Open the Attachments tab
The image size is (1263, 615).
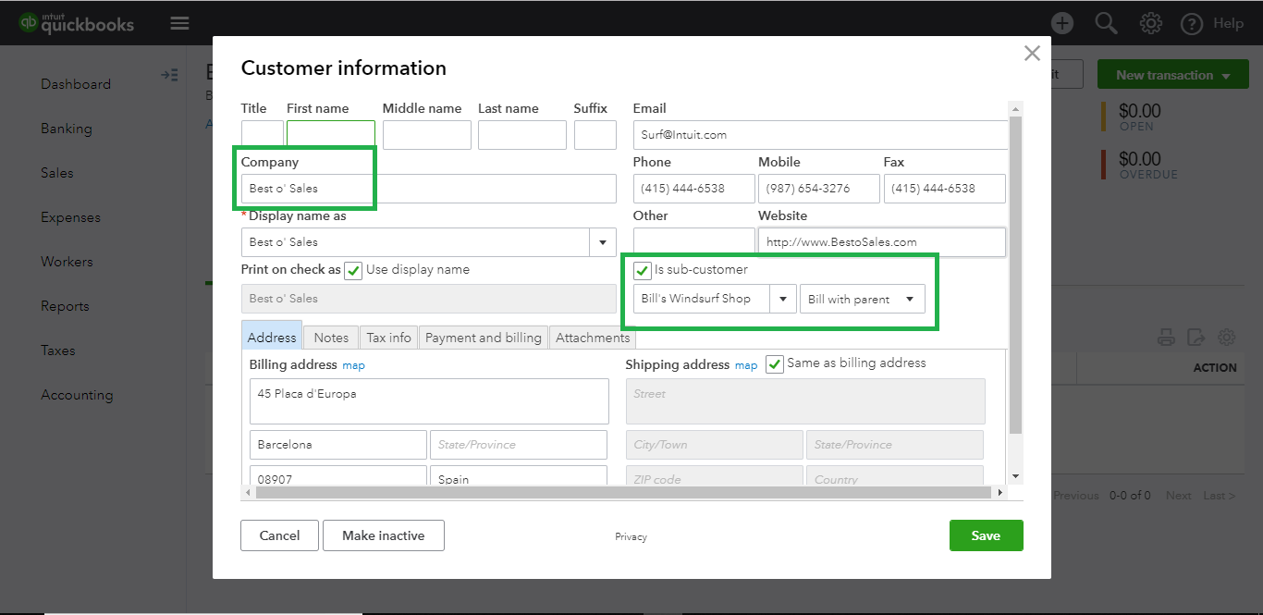pyautogui.click(x=593, y=338)
